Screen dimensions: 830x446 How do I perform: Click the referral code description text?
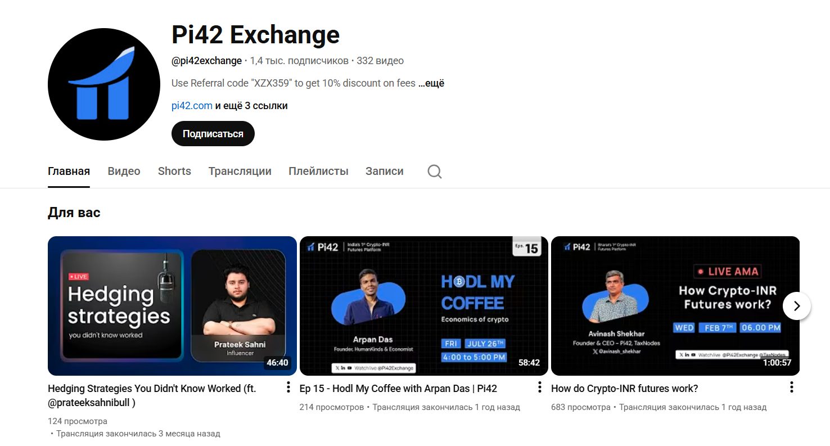point(294,83)
